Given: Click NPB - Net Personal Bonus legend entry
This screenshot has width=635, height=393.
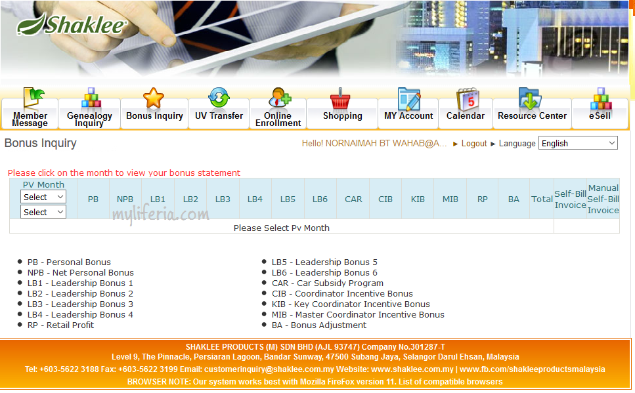Looking at the screenshot, I should tap(80, 273).
